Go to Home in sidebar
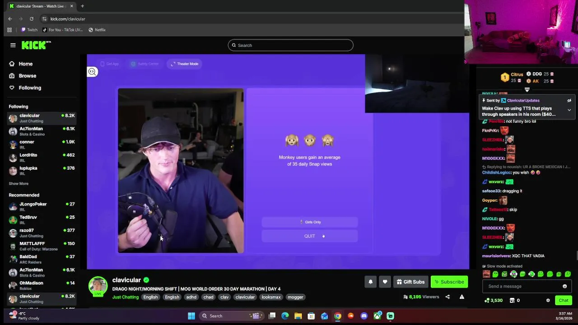578x325 pixels. click(x=26, y=64)
